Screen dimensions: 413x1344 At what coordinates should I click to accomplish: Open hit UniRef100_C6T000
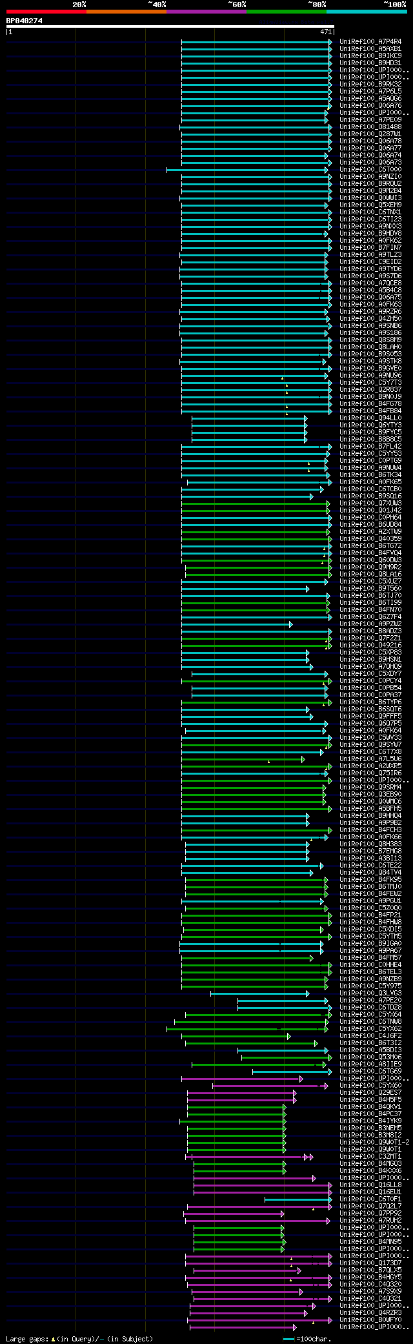point(370,169)
